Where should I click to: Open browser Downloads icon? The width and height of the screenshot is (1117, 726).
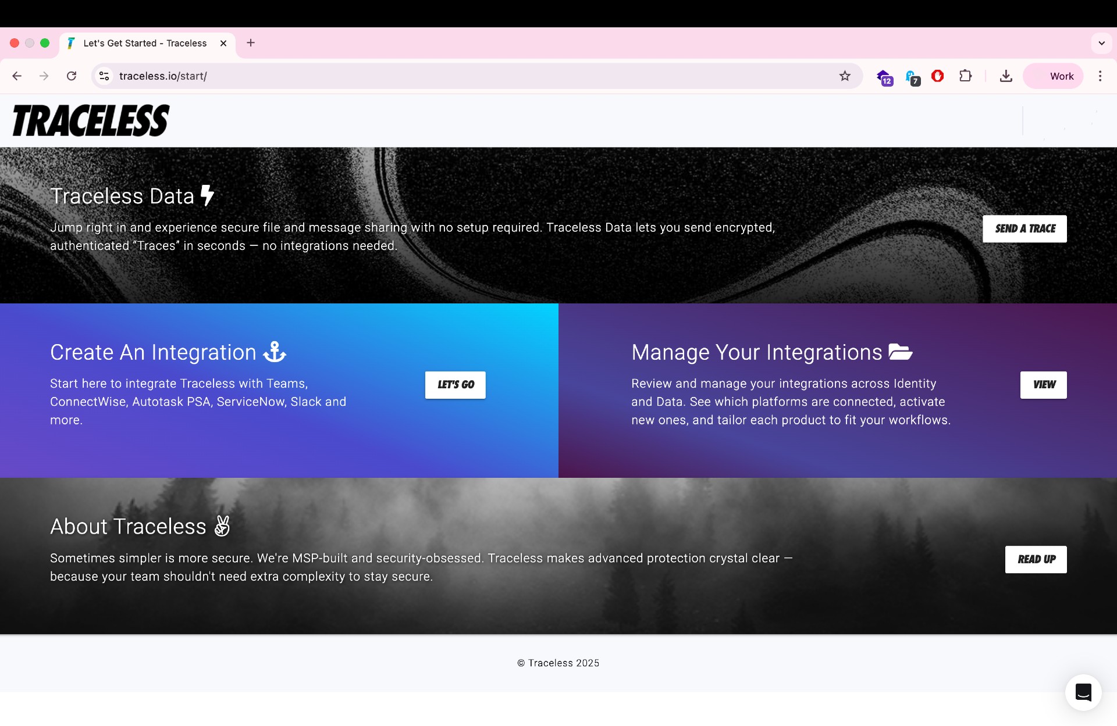[1006, 76]
